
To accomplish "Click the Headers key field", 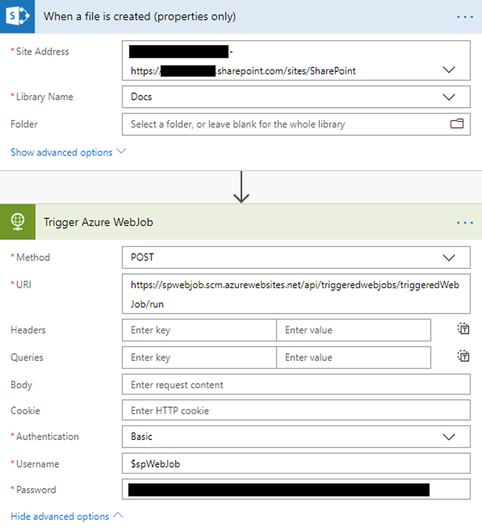I will click(x=199, y=330).
